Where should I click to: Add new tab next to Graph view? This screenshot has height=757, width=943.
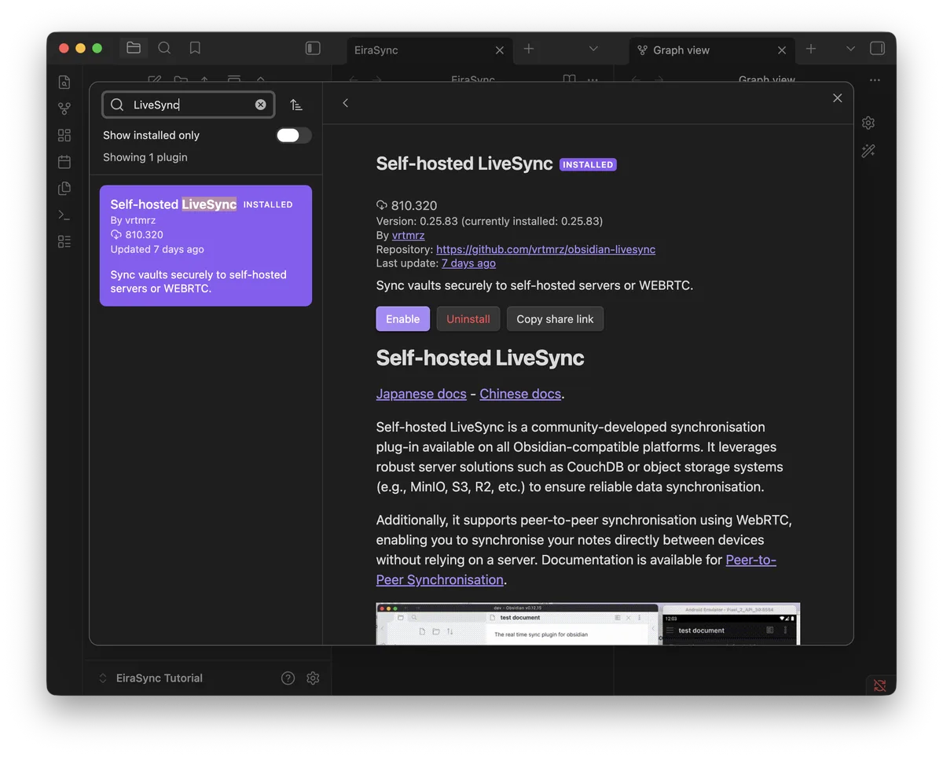(811, 49)
